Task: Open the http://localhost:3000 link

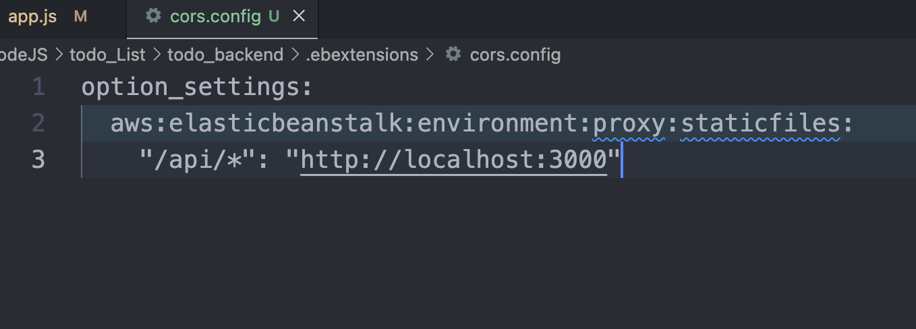Action: [x=454, y=160]
